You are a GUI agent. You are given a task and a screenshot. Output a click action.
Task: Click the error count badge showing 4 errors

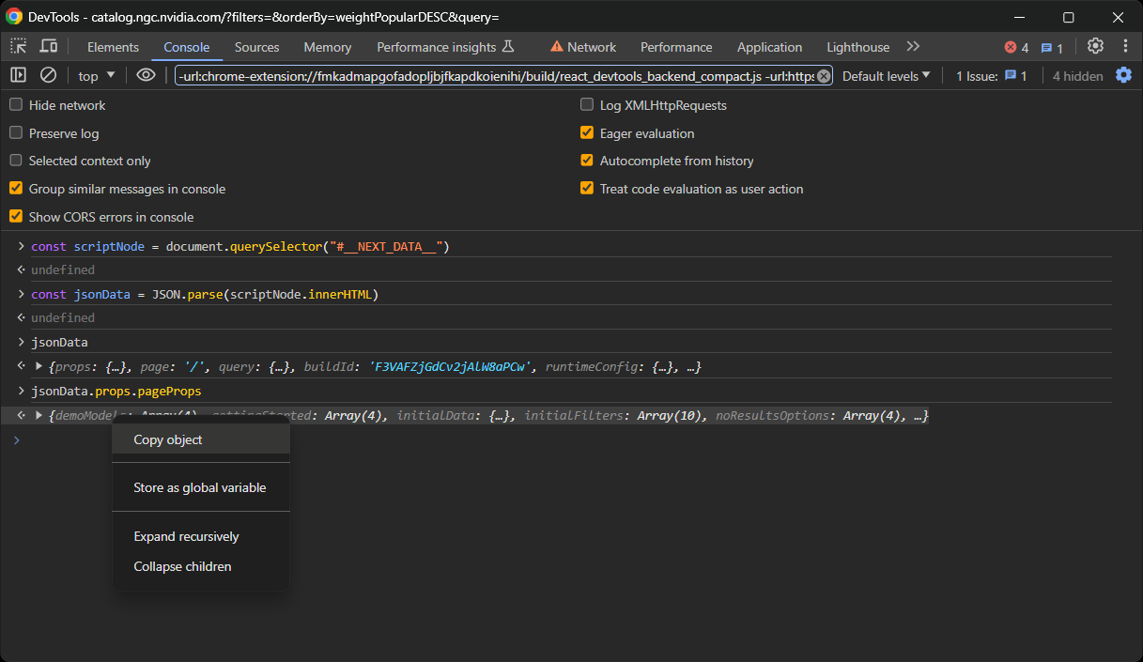click(1011, 45)
